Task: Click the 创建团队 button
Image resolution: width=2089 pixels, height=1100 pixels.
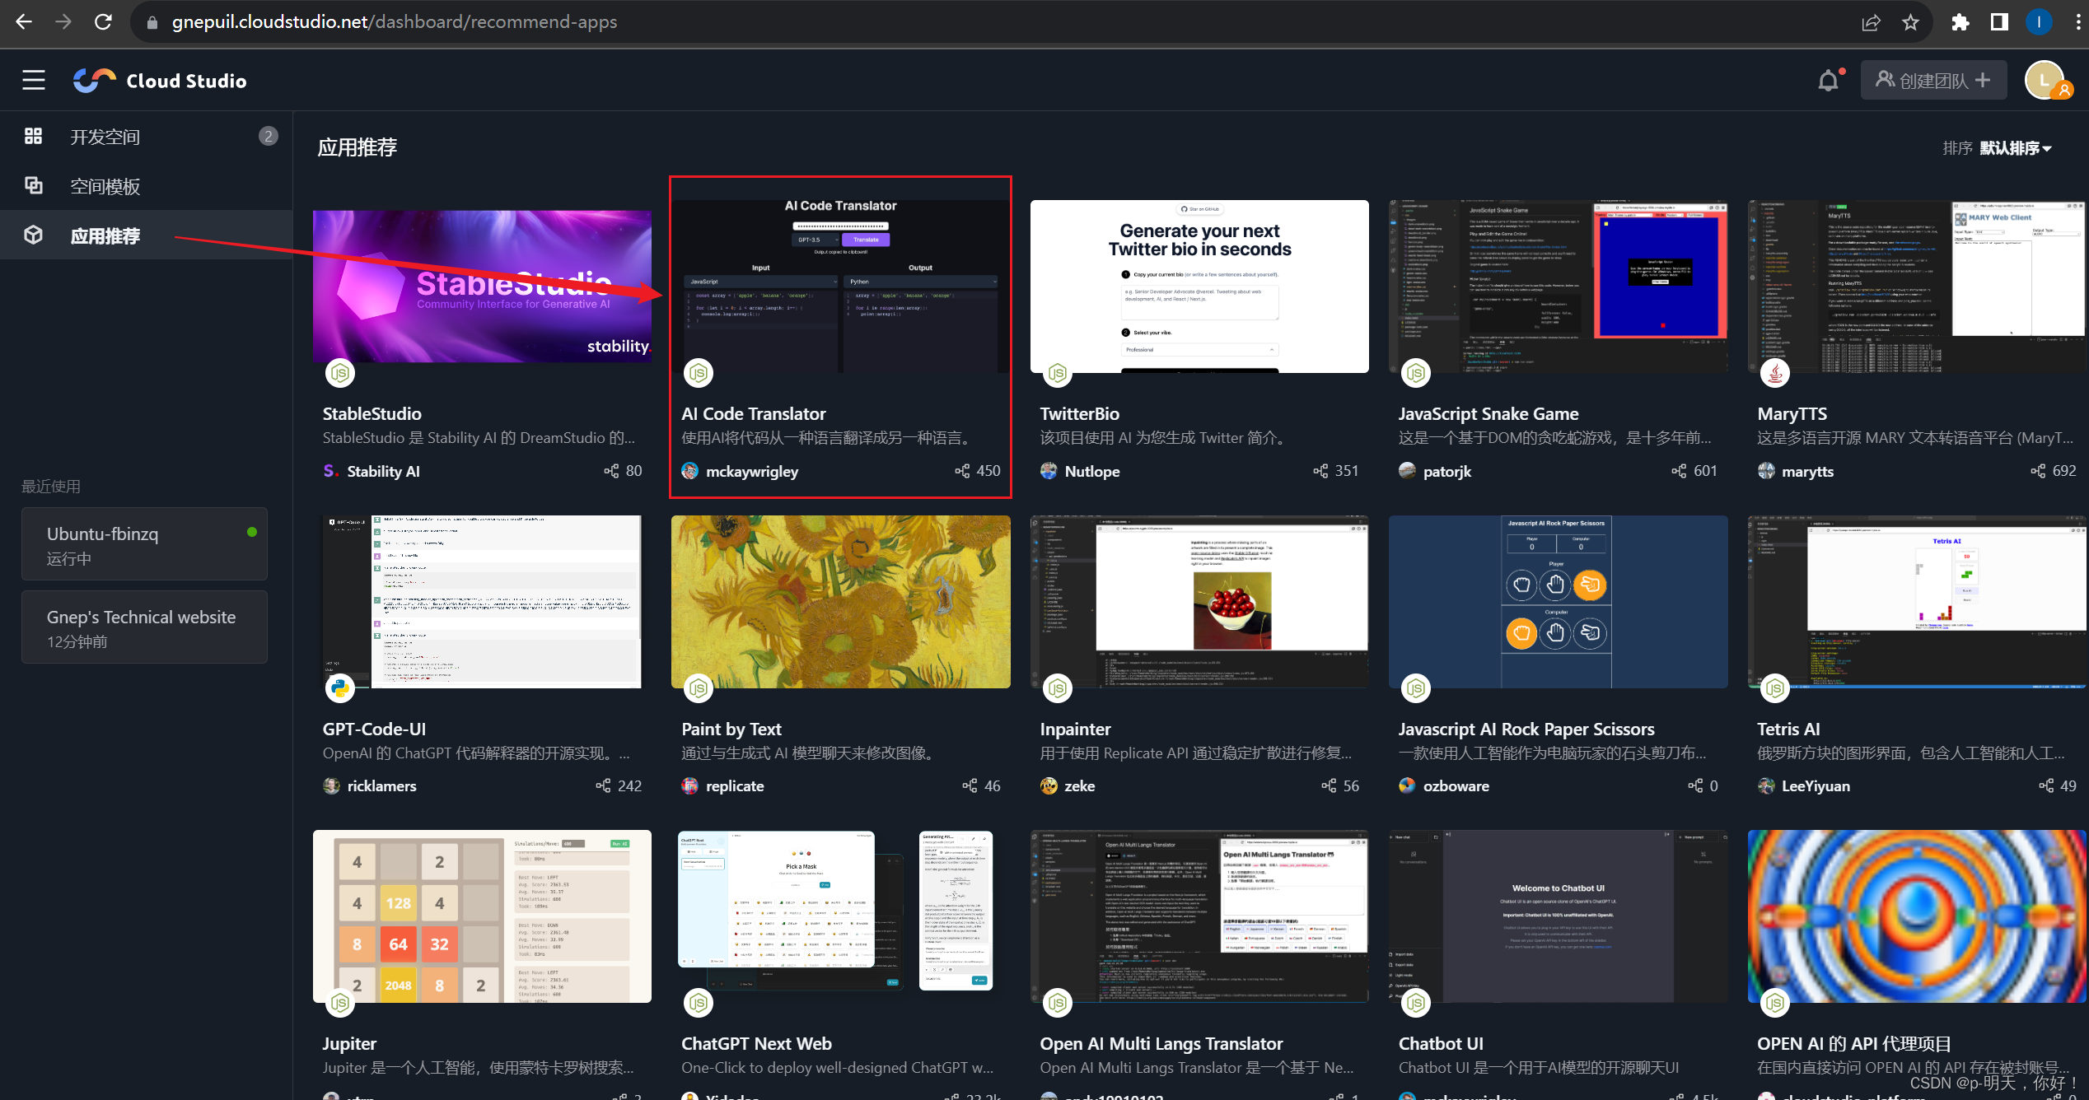Action: (x=1933, y=80)
